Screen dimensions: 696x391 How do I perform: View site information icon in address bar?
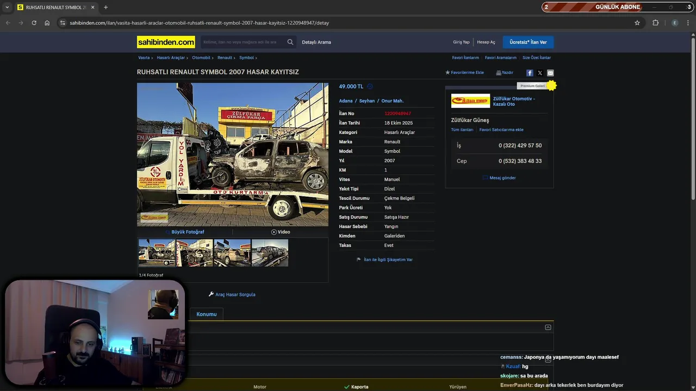(63, 23)
